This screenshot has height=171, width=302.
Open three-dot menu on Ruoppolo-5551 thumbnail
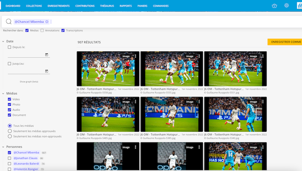(x=262, y=56)
